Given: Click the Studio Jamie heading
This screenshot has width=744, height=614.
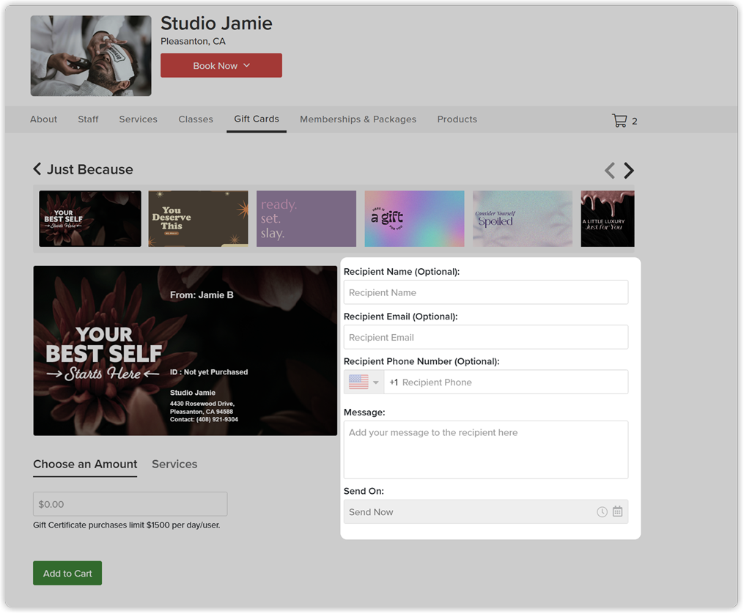Looking at the screenshot, I should (x=216, y=23).
